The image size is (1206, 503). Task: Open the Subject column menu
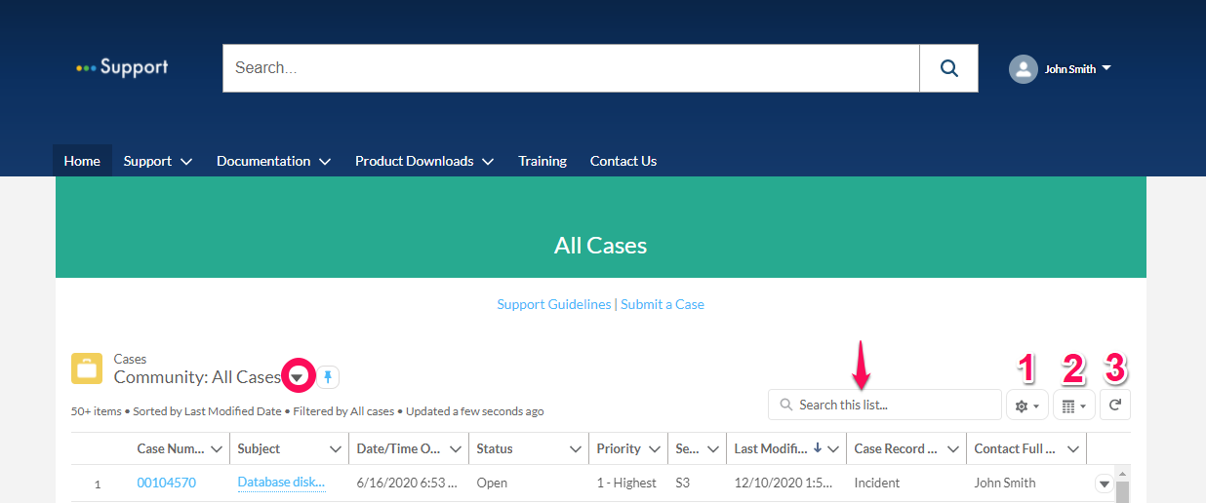(x=336, y=449)
